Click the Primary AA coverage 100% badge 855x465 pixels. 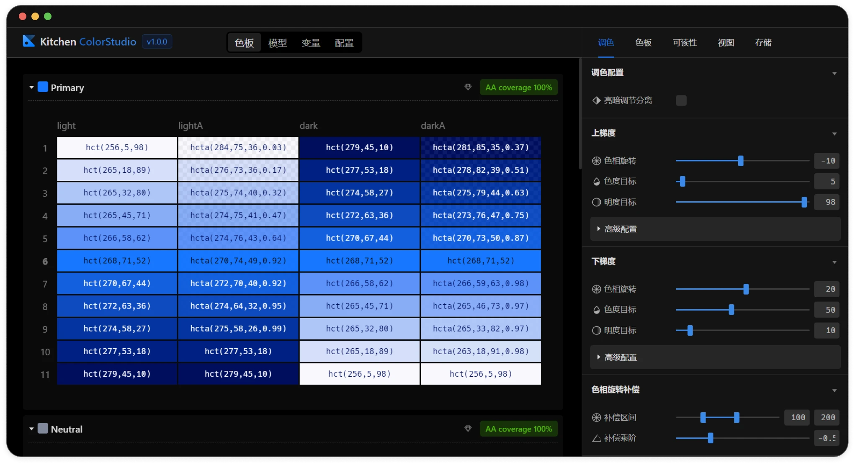tap(518, 87)
